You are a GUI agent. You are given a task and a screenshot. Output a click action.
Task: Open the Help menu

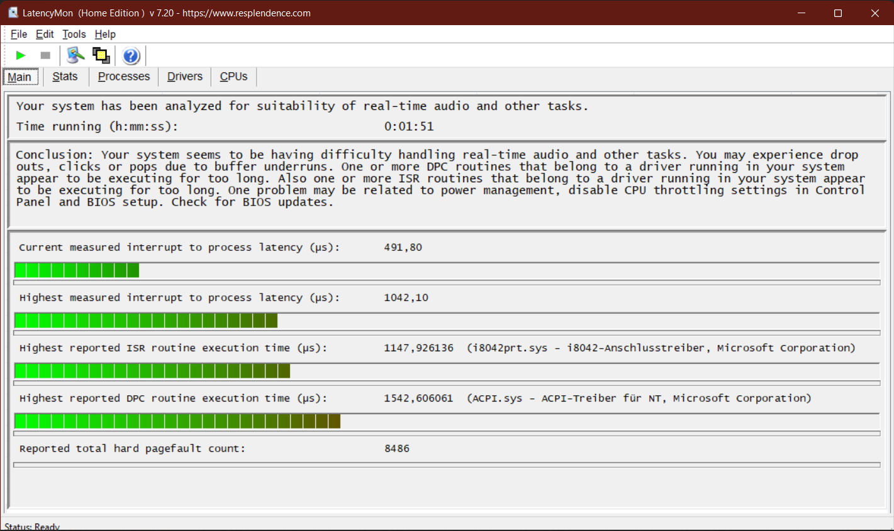click(x=105, y=35)
